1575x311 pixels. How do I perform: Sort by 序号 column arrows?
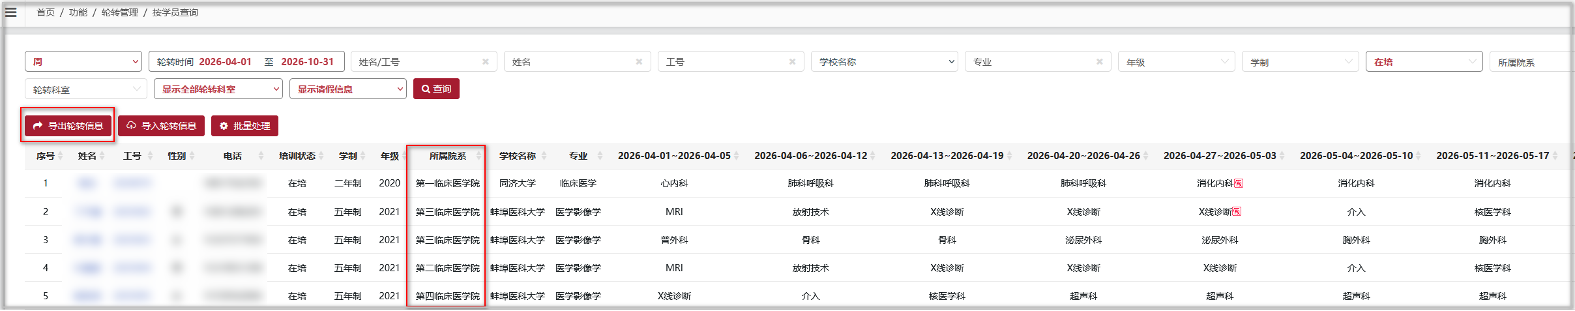[61, 156]
